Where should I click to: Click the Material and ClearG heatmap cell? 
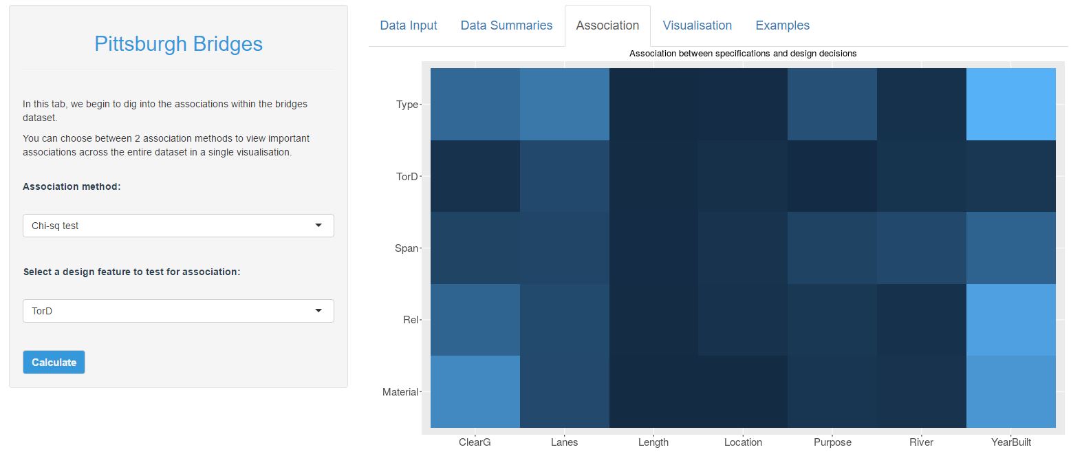[x=475, y=391]
